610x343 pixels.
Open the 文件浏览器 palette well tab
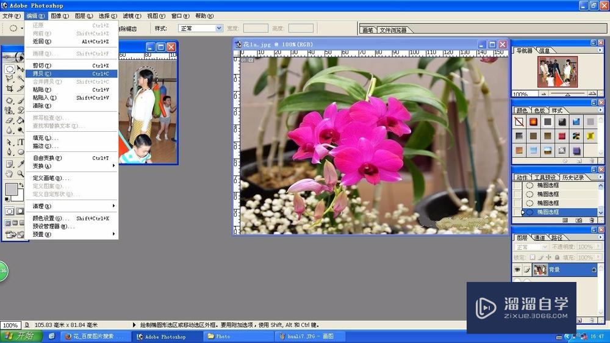coord(393,30)
